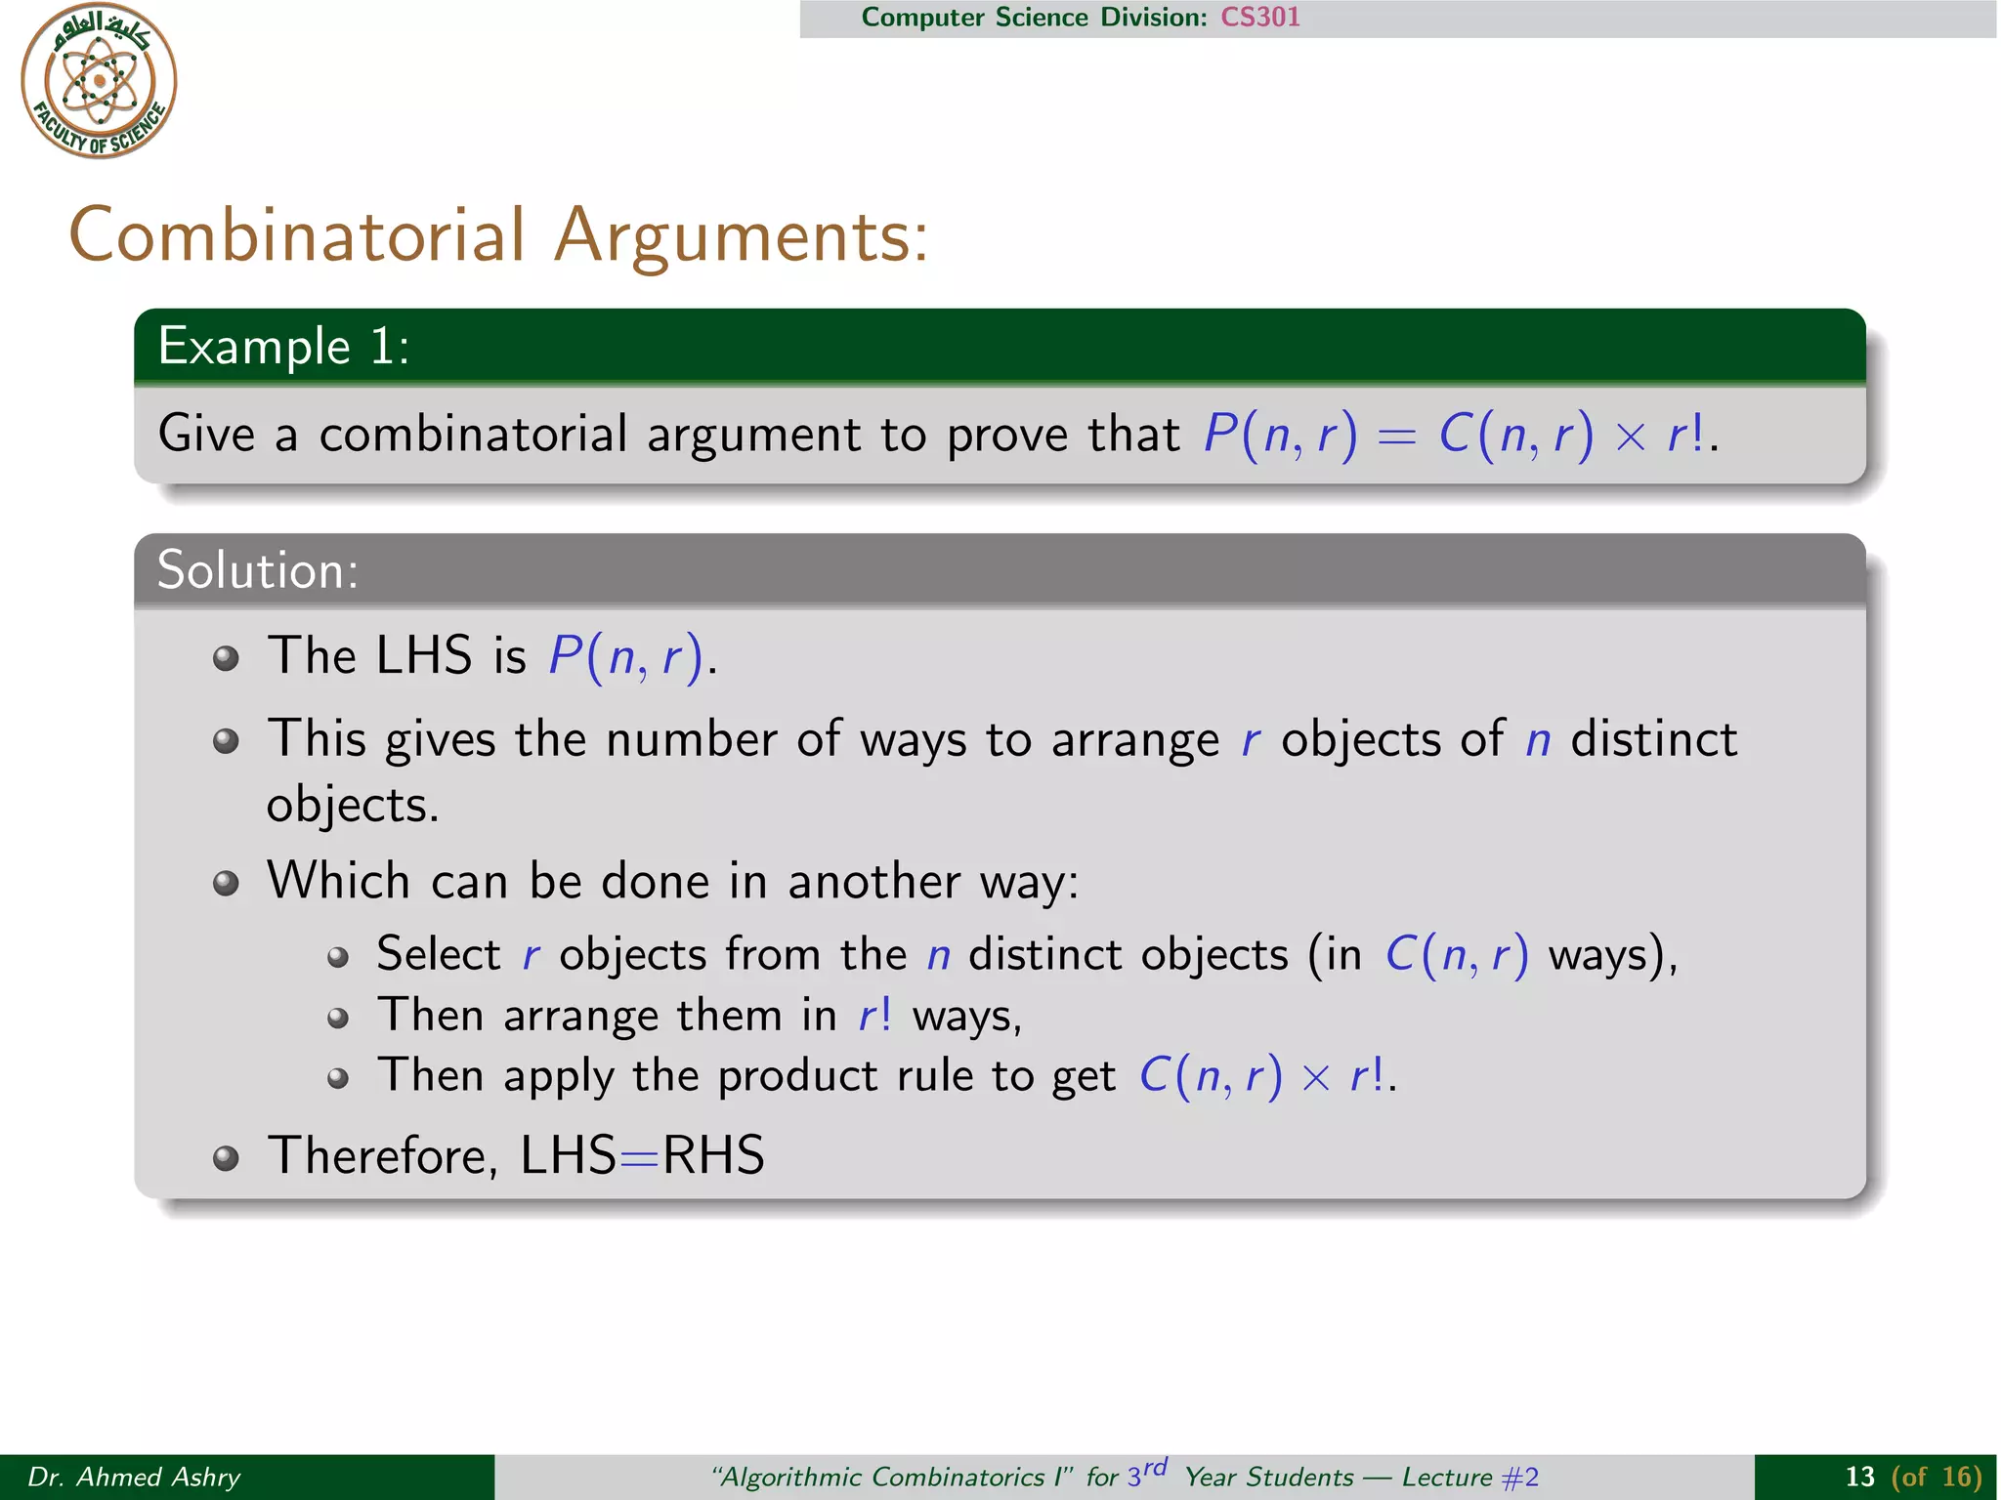The width and height of the screenshot is (2001, 1500).
Task: Click the (of 16) page count
Action: pyautogui.click(x=1936, y=1477)
